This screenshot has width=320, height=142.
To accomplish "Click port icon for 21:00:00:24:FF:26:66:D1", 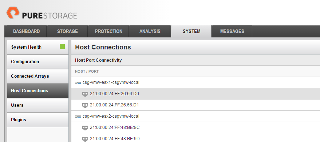I will coord(85,105).
